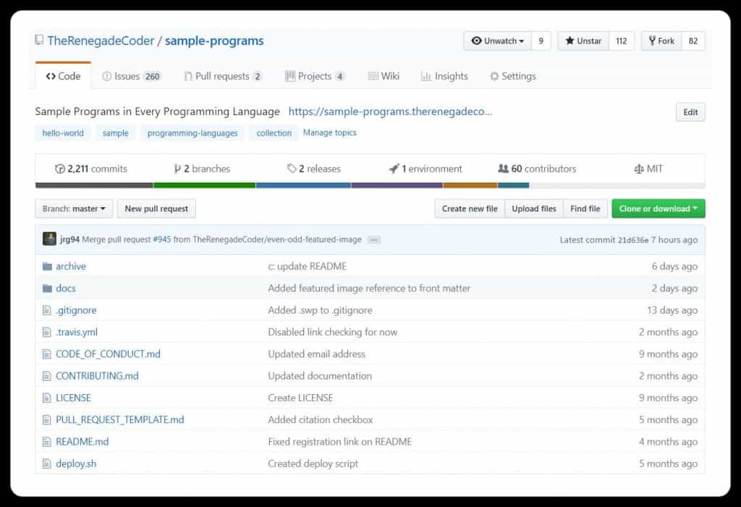
Task: Click jrg94's avatar thumbnail
Action: 49,239
